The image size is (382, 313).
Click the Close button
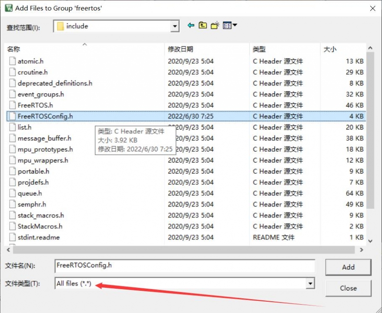[x=348, y=288]
